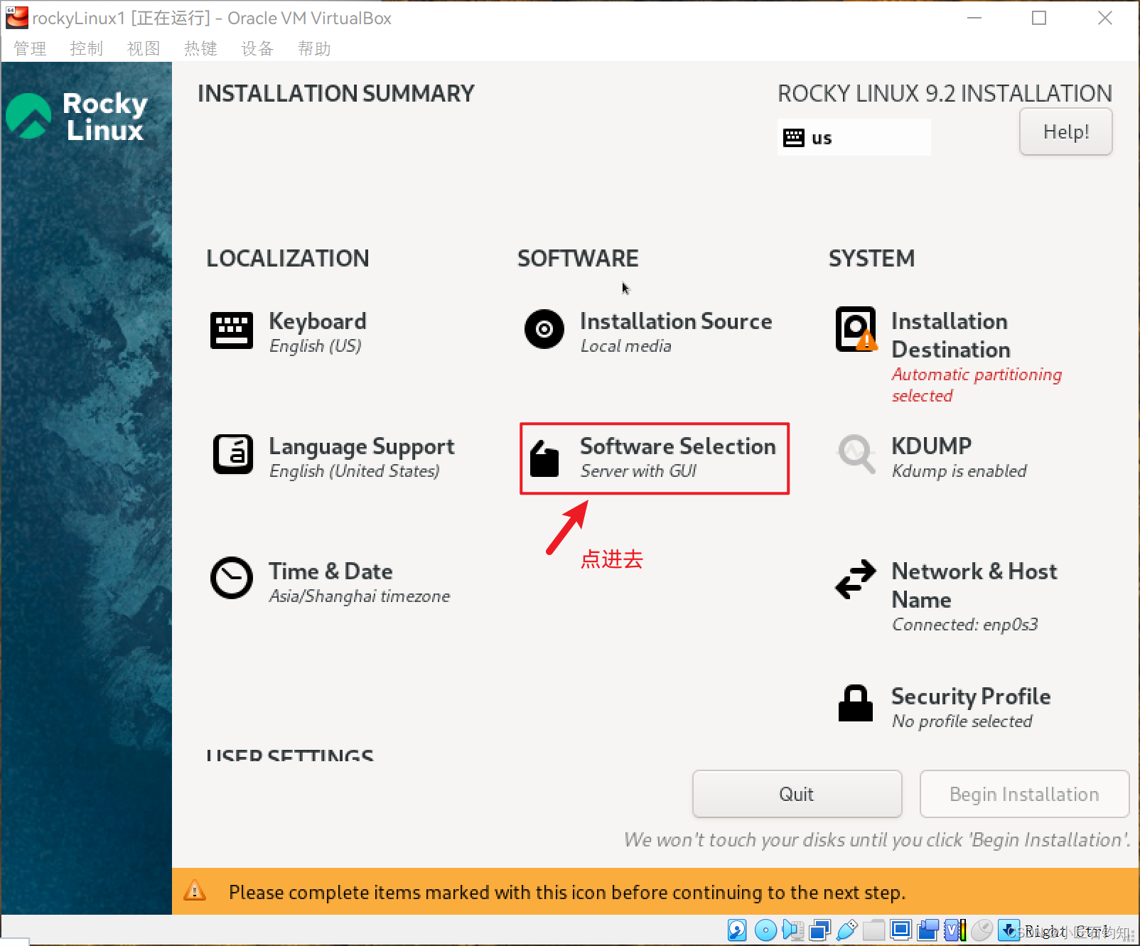The width and height of the screenshot is (1140, 946).
Task: Click the VirtualBox USB status icon
Action: point(846,930)
